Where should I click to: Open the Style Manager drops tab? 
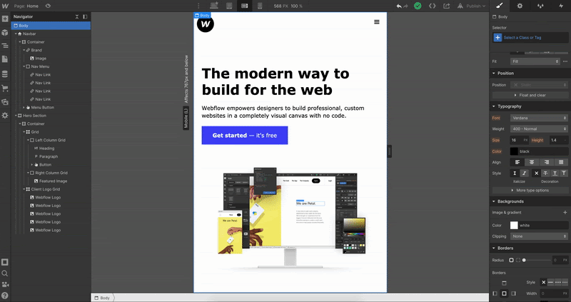[540, 6]
